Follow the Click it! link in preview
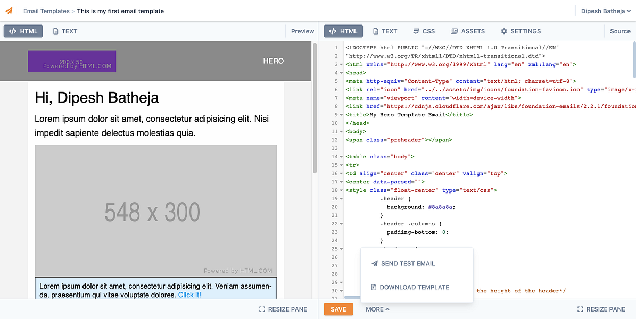The width and height of the screenshot is (636, 319). point(189,295)
